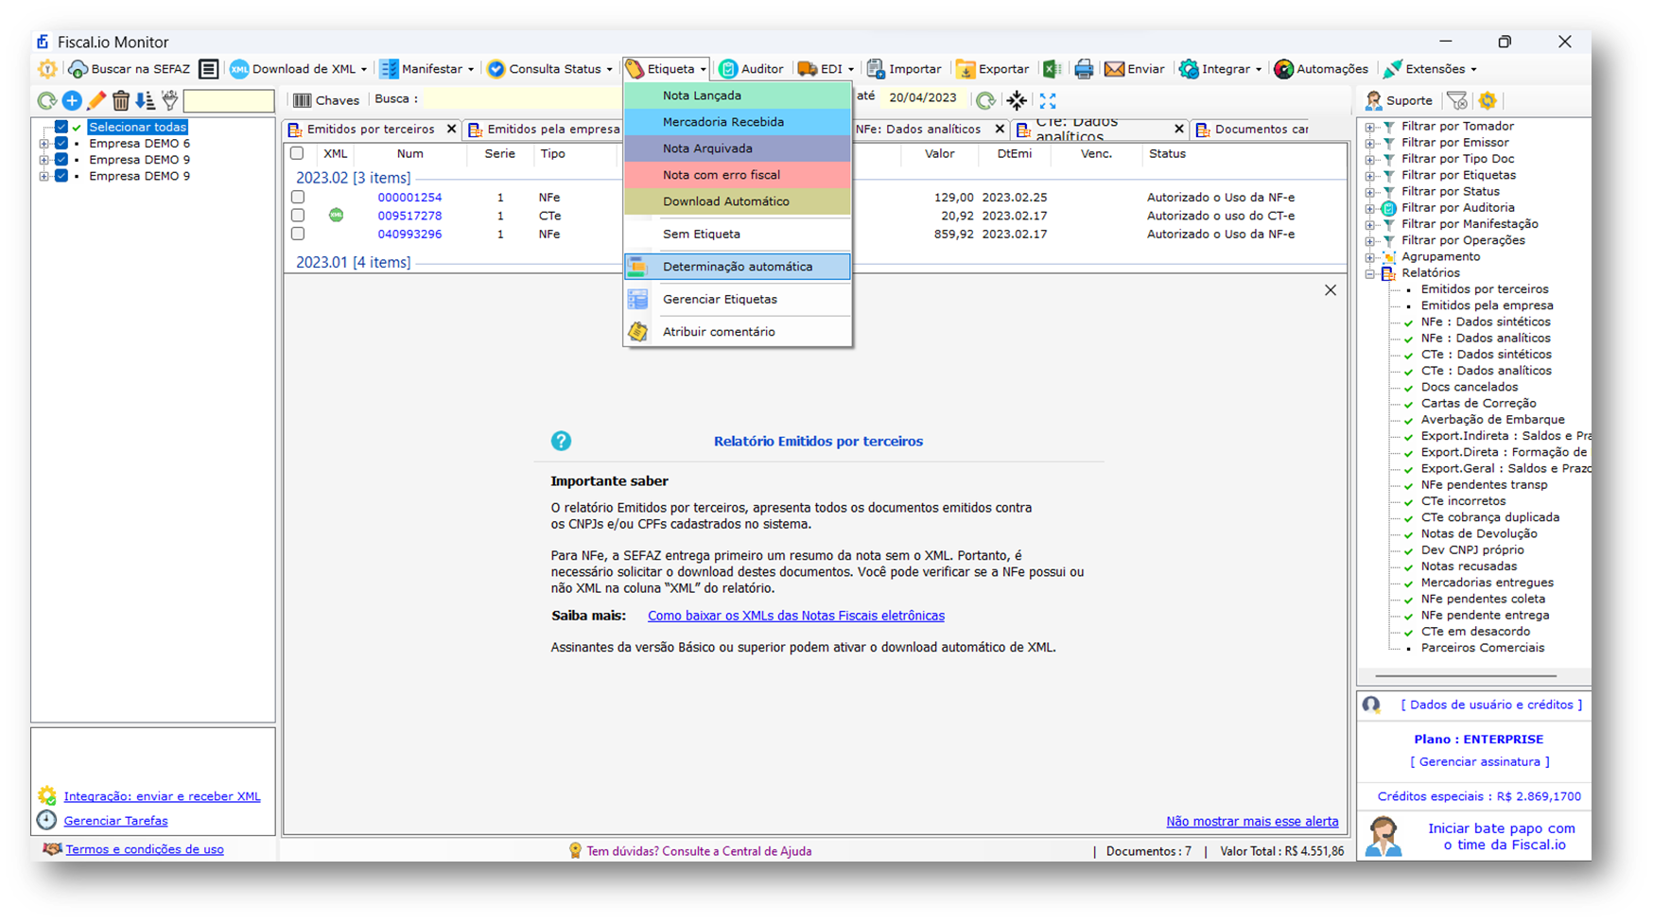Click the printer icon in toolbar
Screen dimensions: 1653x923
pyautogui.click(x=1084, y=69)
